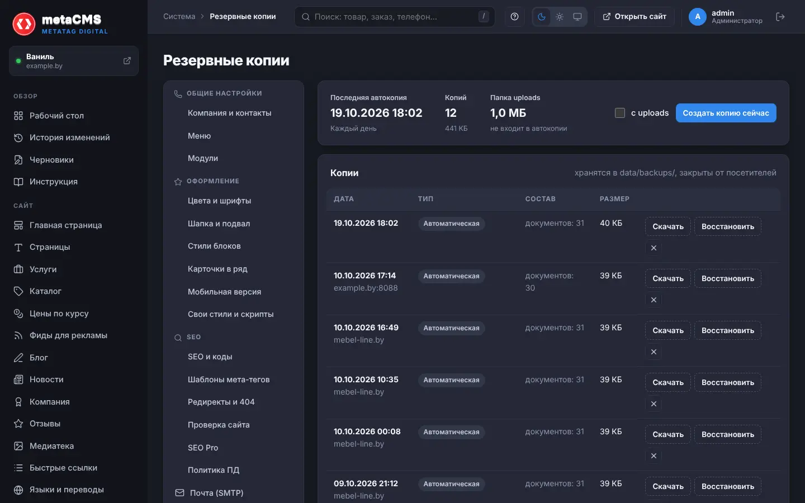Click the admin avatar circle
Screen dimensions: 805x503
pos(698,17)
